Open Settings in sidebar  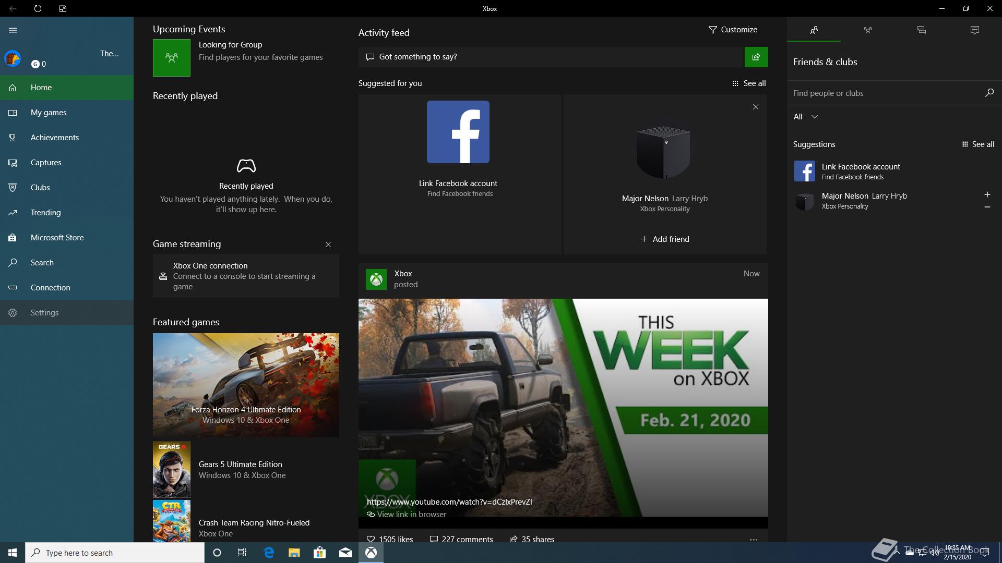pos(67,313)
